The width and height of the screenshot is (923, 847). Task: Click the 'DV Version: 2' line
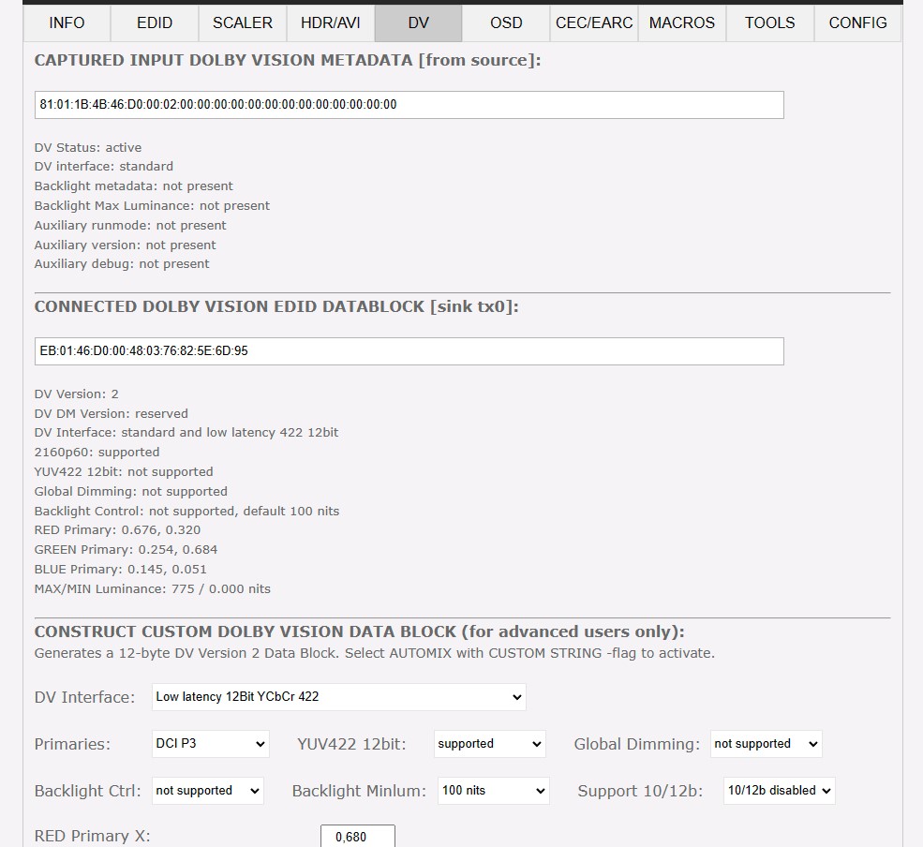(x=77, y=394)
